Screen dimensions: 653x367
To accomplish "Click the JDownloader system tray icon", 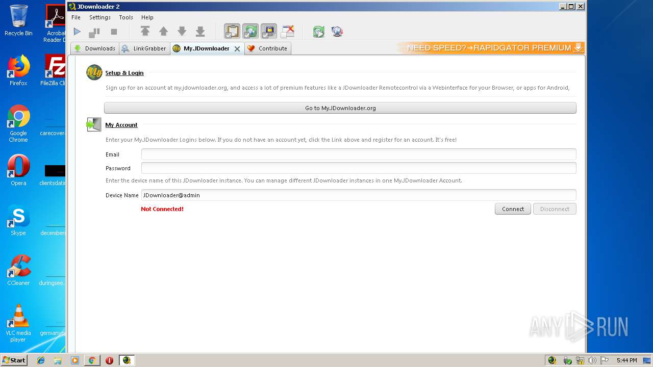I will 552,360.
